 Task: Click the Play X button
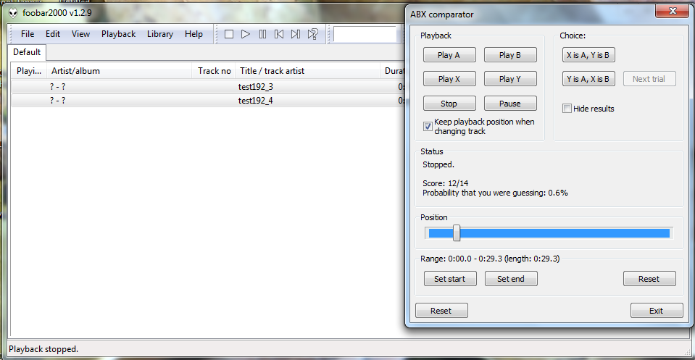click(449, 79)
